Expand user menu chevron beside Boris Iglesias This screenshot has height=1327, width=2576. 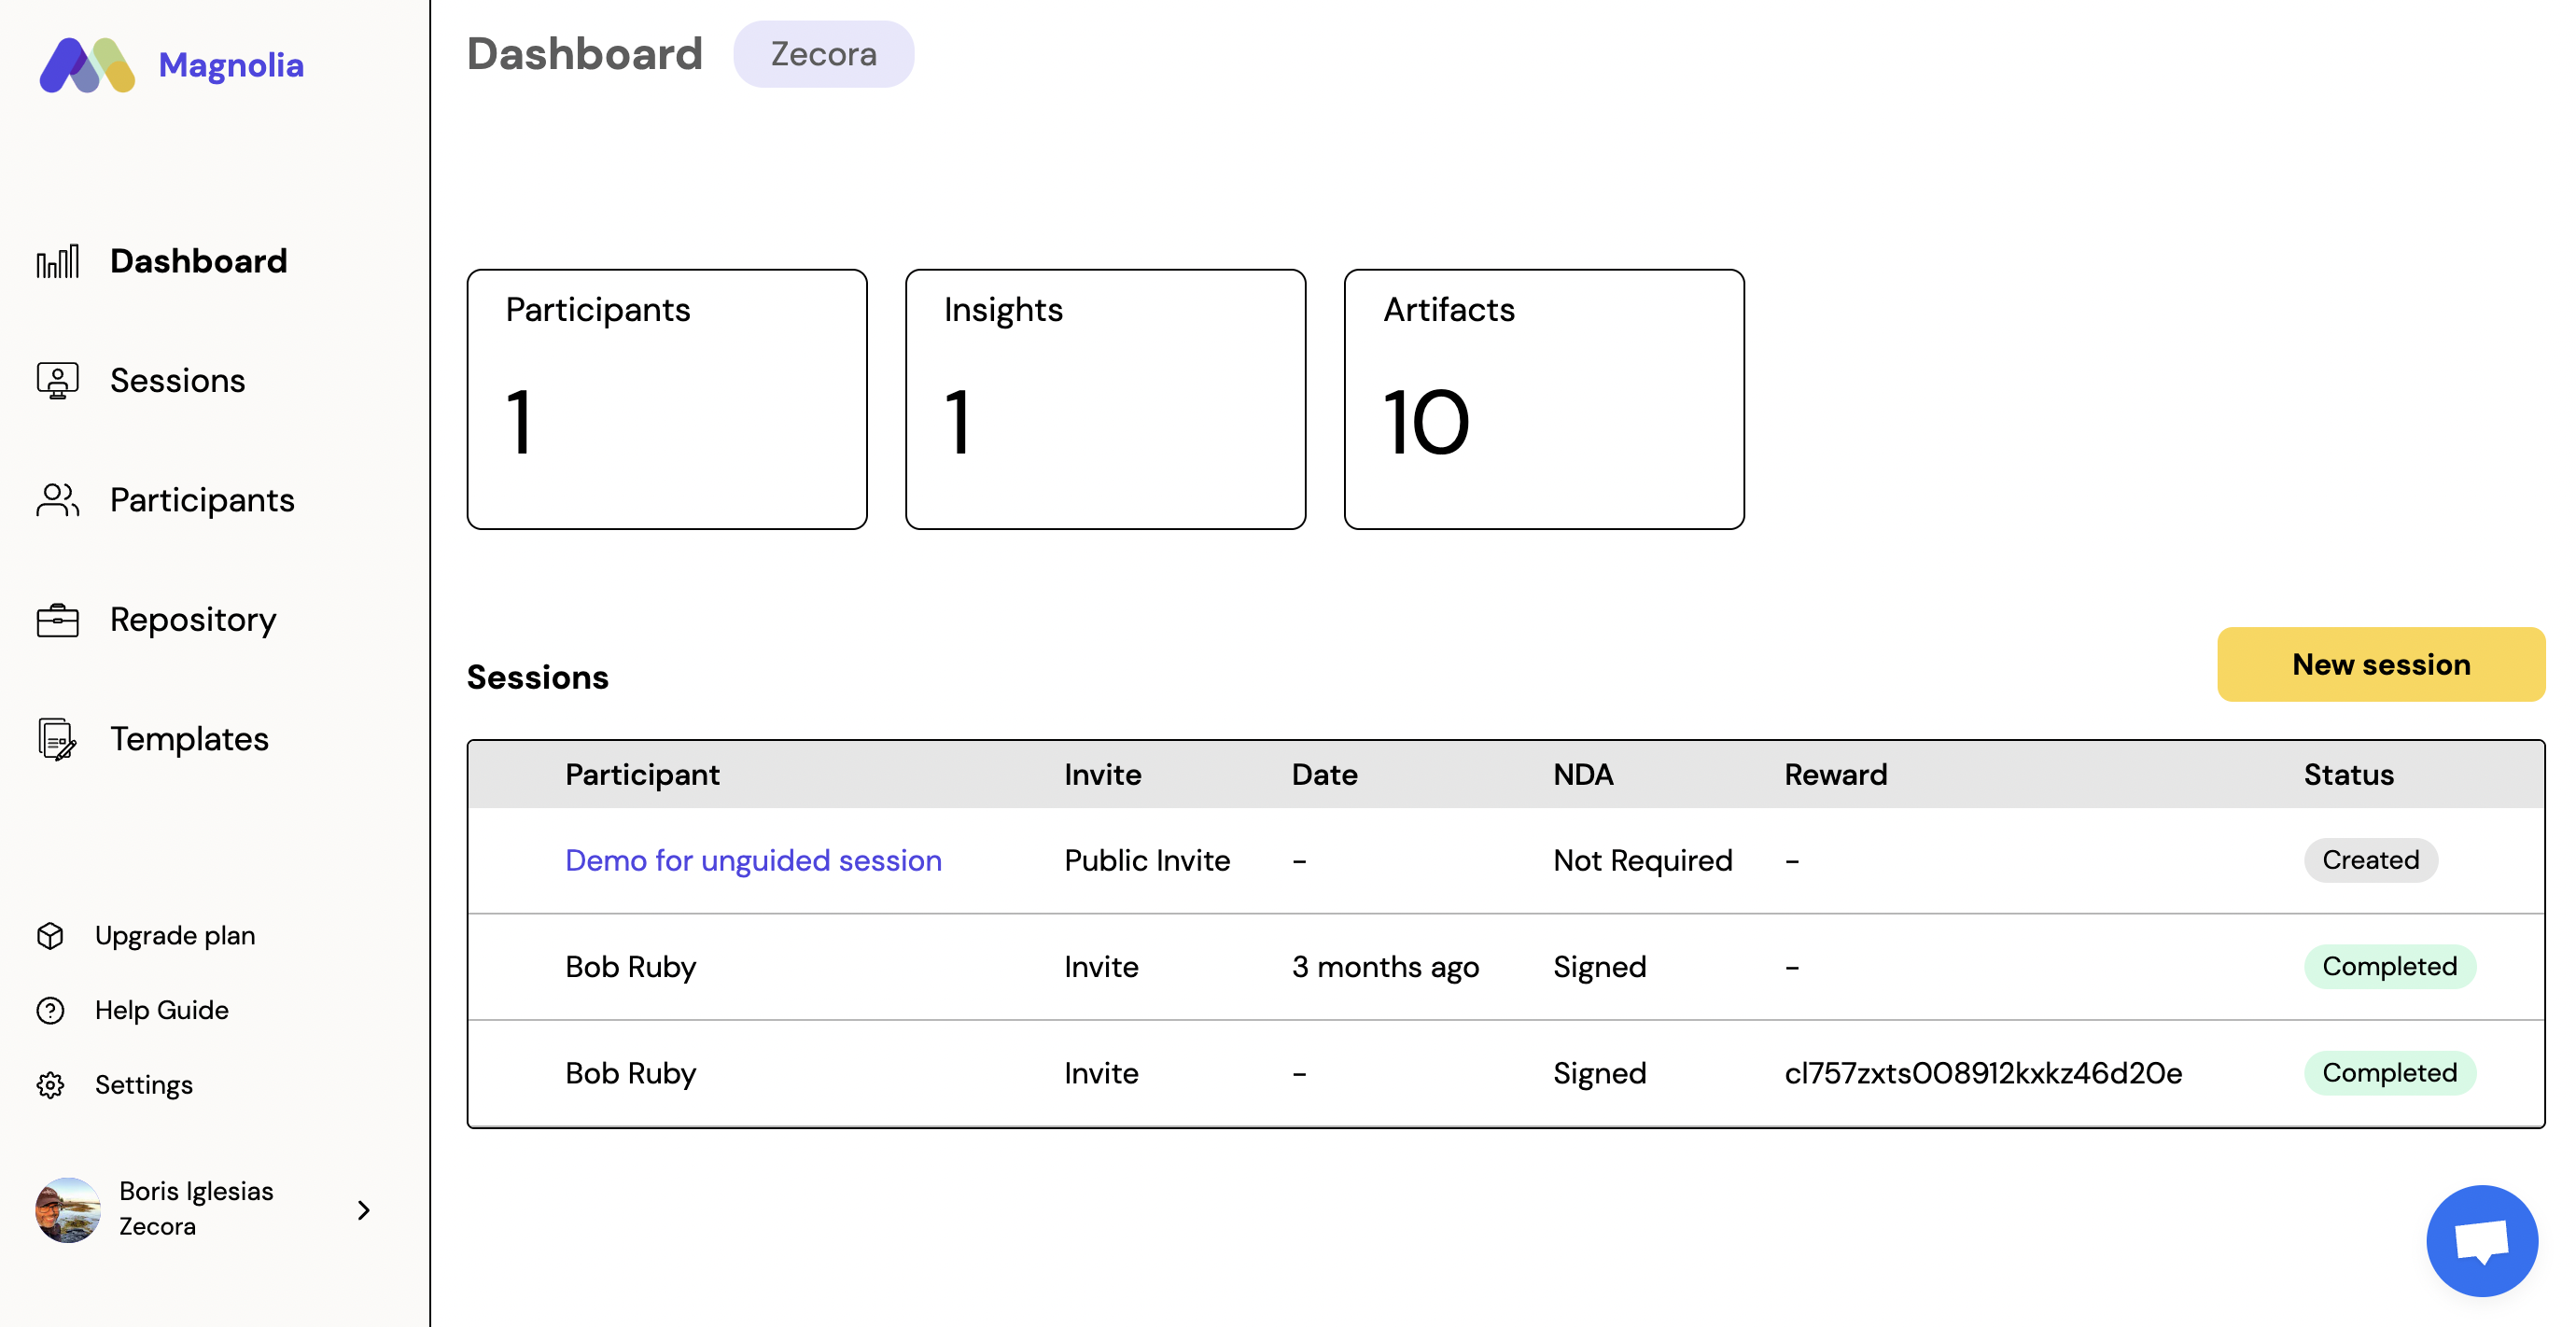(x=364, y=1210)
